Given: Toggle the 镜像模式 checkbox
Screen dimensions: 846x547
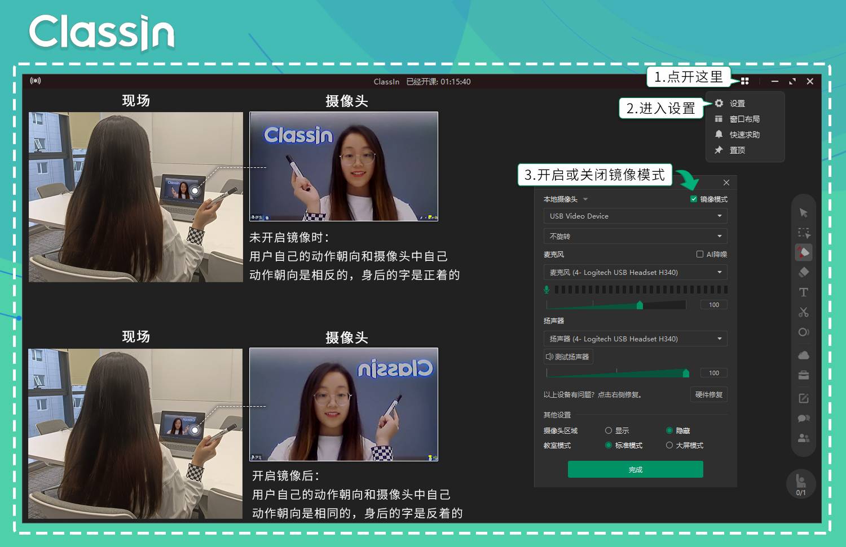Looking at the screenshot, I should coord(694,199).
